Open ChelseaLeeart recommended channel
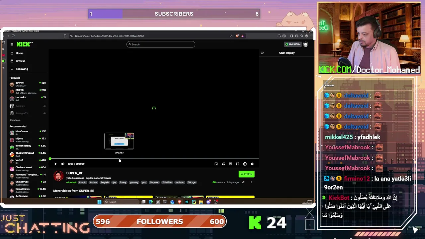This screenshot has height=239, width=425. [x=28, y=169]
